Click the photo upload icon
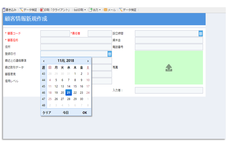The height and width of the screenshot is (144, 230). pyautogui.click(x=169, y=68)
